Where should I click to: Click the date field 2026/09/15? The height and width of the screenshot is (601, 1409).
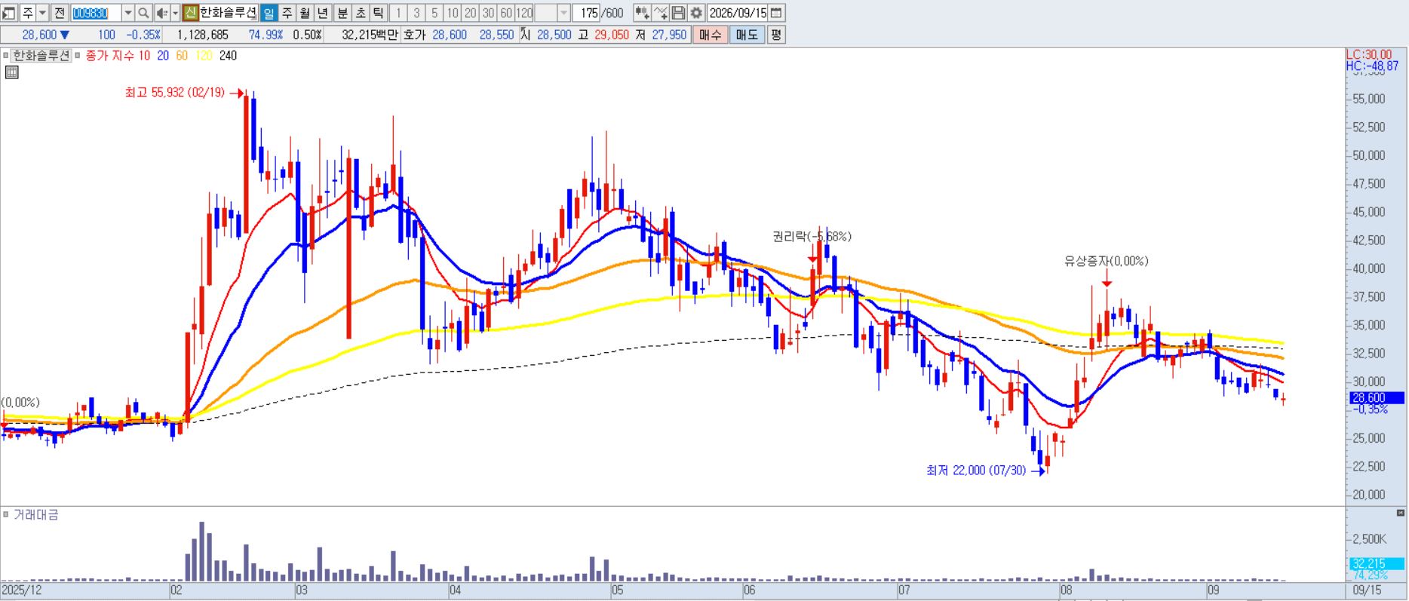738,13
